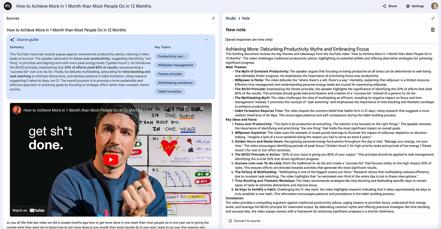The height and width of the screenshot is (229, 441).
Task: Click the Source guide sparkle icon
Action: (12, 39)
